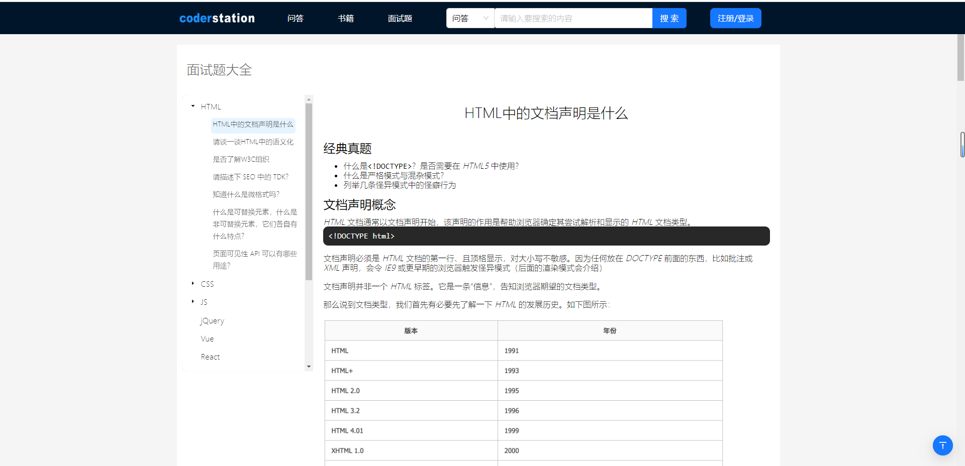Click the tree panel scrollbar up arrow
The height and width of the screenshot is (466, 965).
(309, 99)
